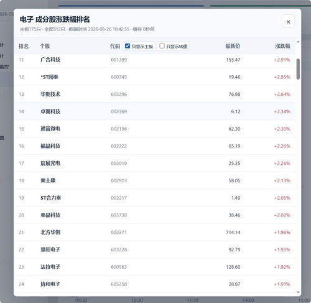Viewport: 311px width, 303px height.
Task: Click the scrollbar up arrow
Action: point(298,42)
